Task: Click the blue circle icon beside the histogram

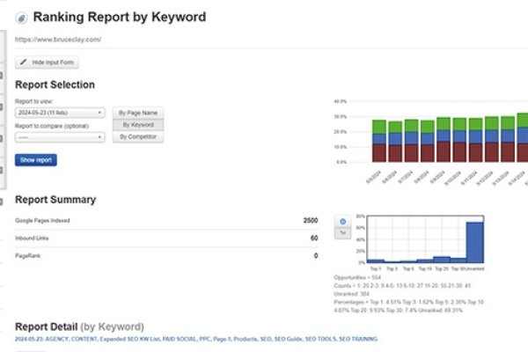Action: tap(342, 222)
